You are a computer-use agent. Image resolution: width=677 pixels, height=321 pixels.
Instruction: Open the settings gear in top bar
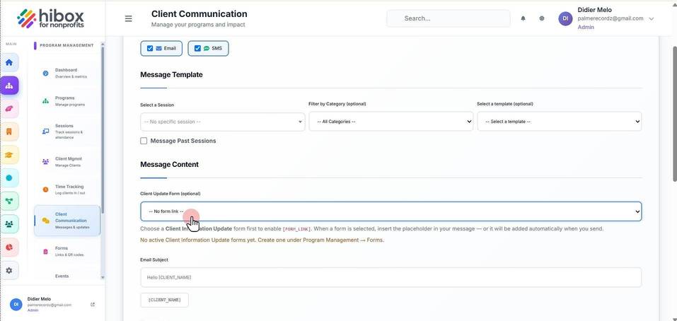click(542, 18)
